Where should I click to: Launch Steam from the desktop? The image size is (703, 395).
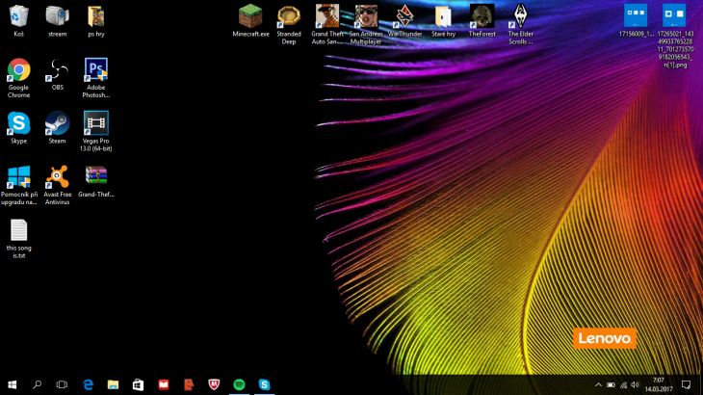(57, 123)
